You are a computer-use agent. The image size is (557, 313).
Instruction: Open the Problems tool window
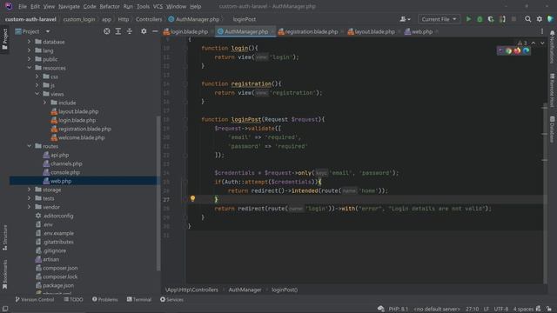(x=104, y=299)
